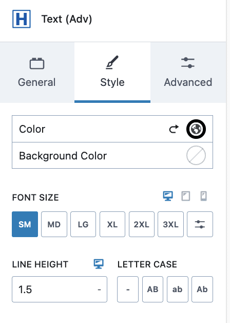This screenshot has width=230, height=323.
Task: Select mobile device icon for font size
Action: click(203, 196)
